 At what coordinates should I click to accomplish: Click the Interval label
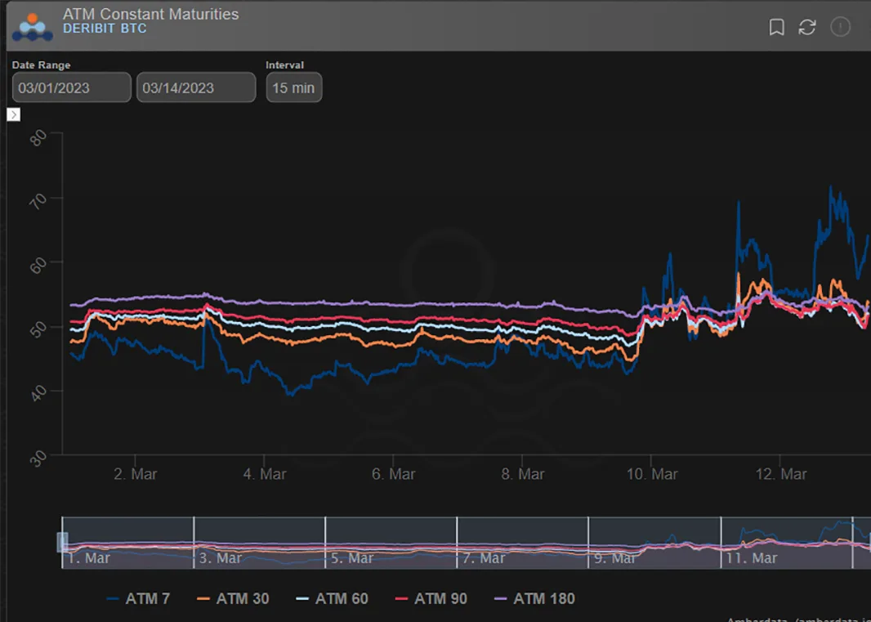tap(284, 65)
